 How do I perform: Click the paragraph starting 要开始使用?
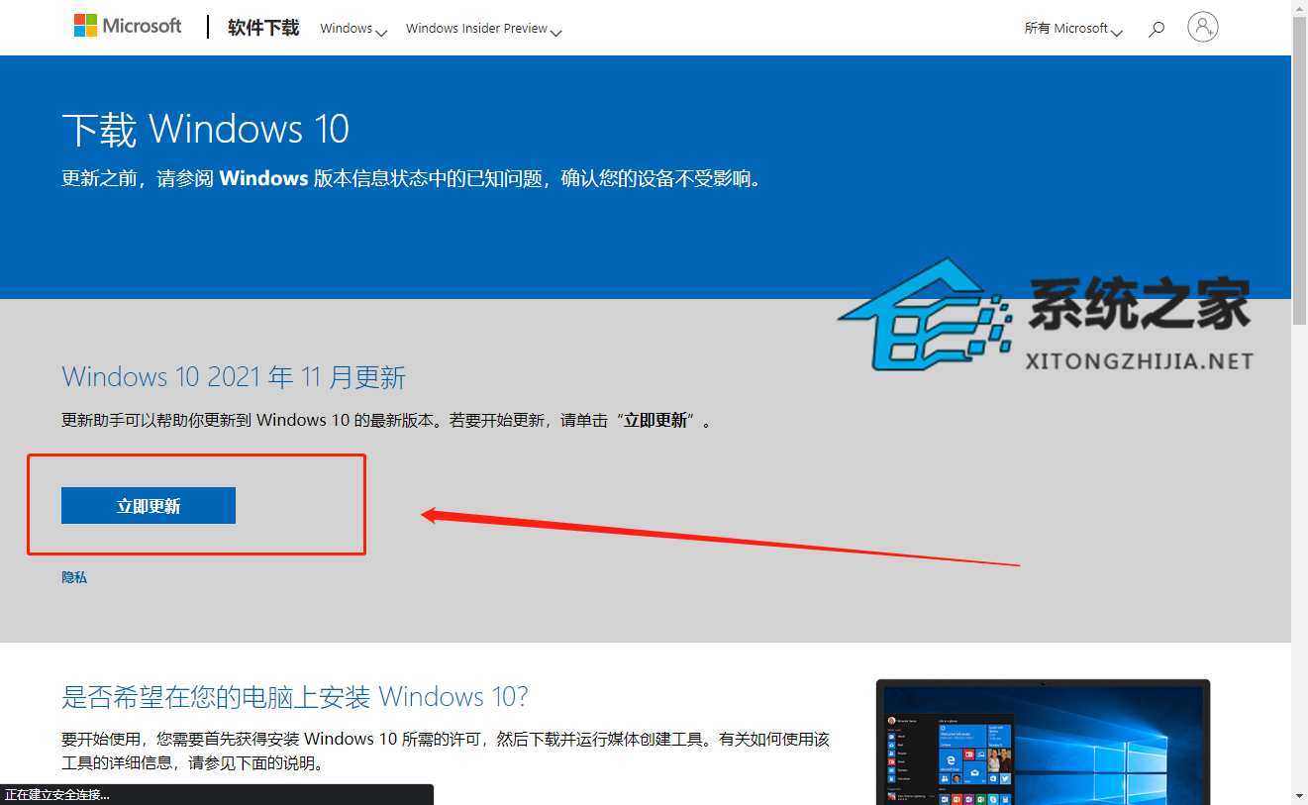(446, 752)
